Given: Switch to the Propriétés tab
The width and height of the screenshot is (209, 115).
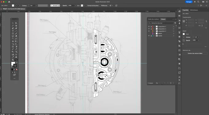Looking at the screenshot, I should 185,10.
